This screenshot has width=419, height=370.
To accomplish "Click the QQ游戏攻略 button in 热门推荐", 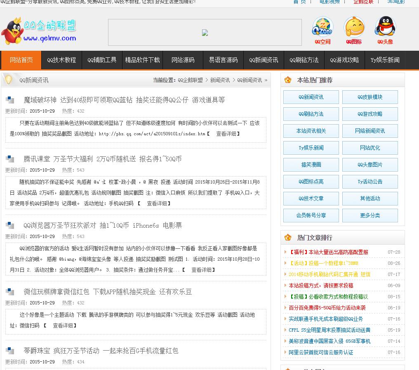I will coord(370,114).
